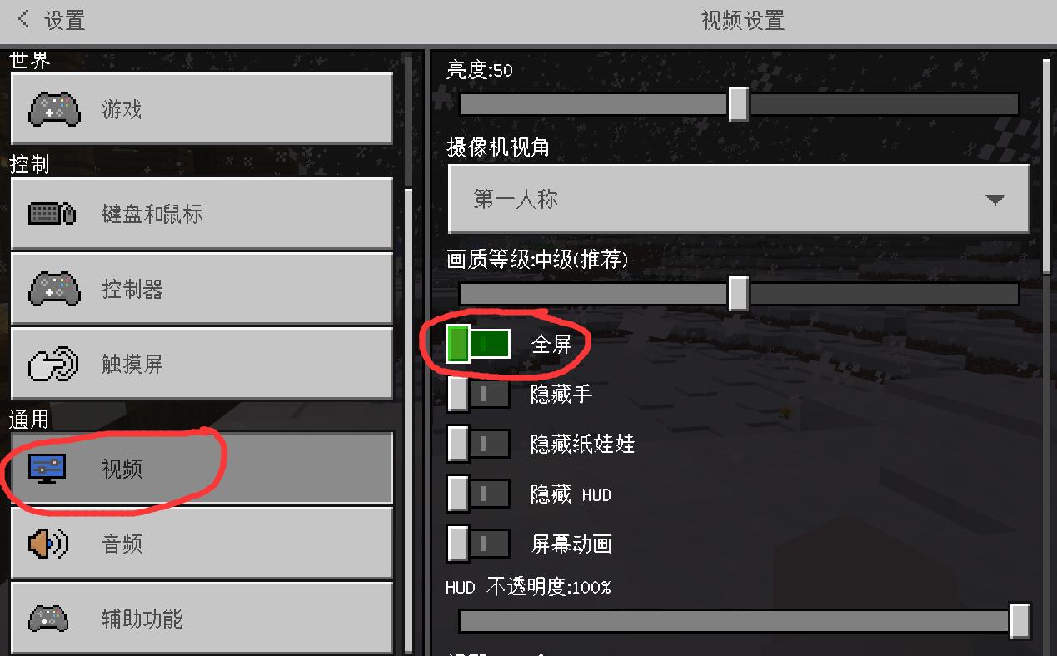1057x656 pixels.
Task: Open the touch hand icon for 触摸屏
Action: [x=53, y=364]
